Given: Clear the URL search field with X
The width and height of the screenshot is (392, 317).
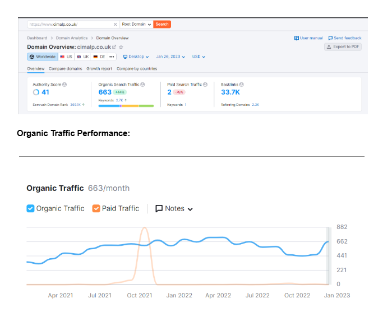Looking at the screenshot, I should coord(115,25).
